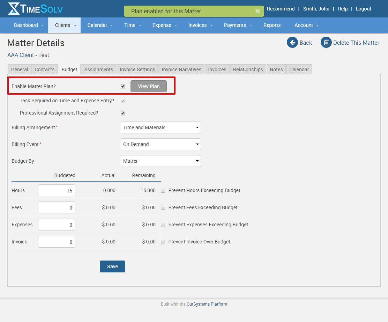Screen dimensions: 388x322
Task: Click the OutSystems Platform link
Action: 207,304
